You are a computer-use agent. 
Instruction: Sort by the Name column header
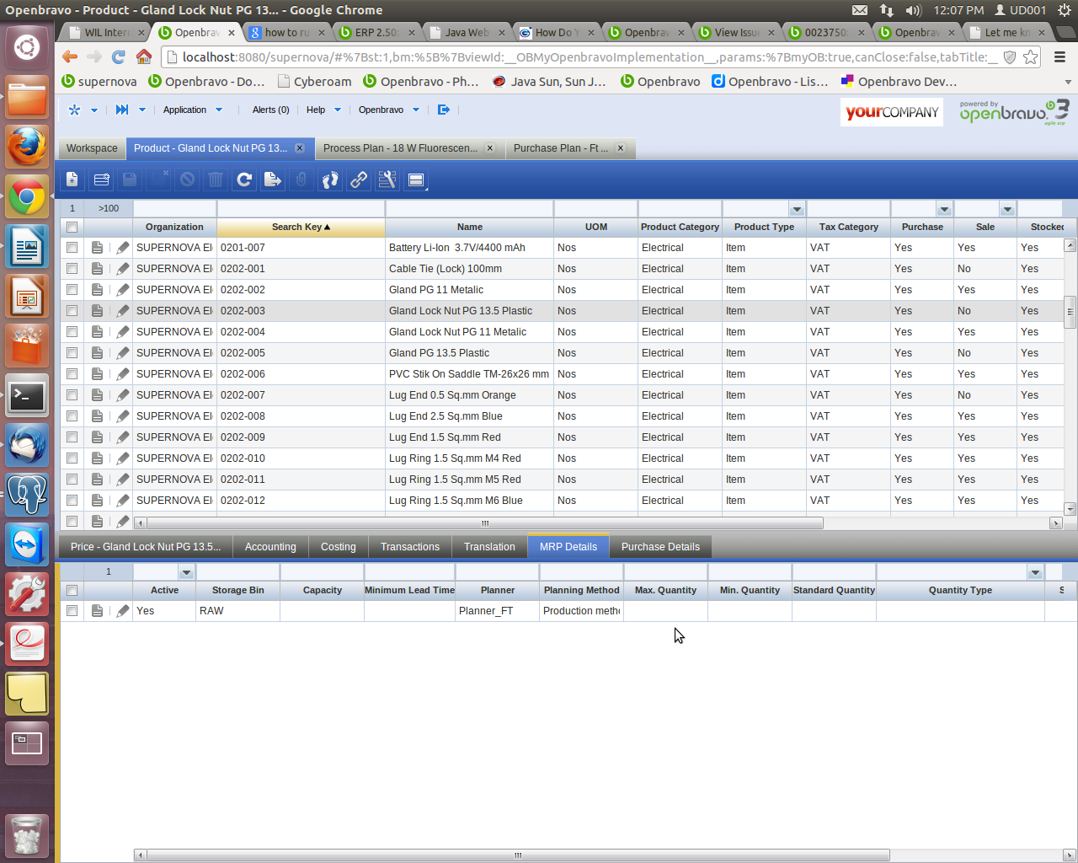pos(469,227)
